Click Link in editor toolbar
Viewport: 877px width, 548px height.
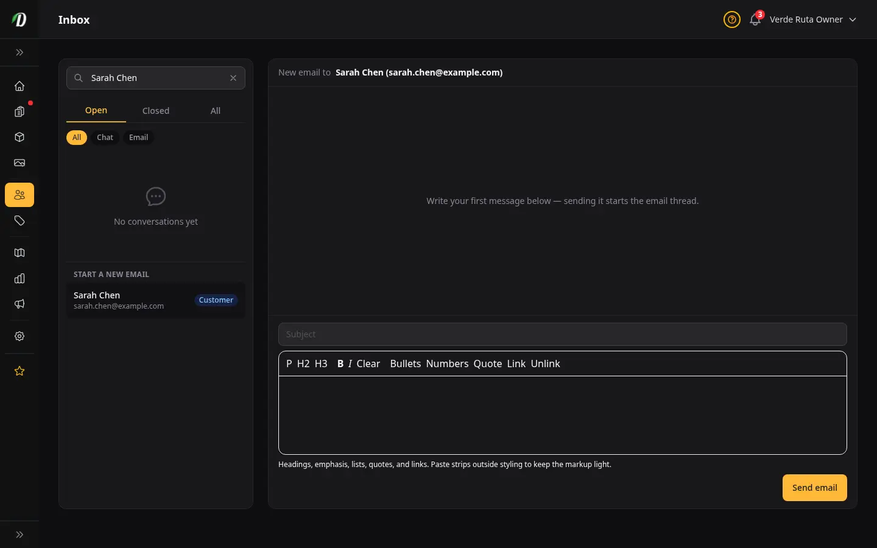(x=516, y=364)
